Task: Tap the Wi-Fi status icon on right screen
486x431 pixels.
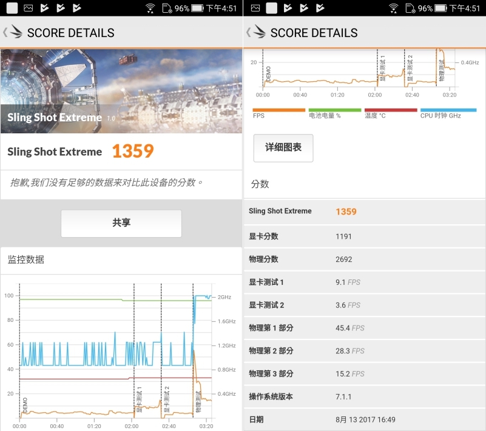Action: click(393, 8)
